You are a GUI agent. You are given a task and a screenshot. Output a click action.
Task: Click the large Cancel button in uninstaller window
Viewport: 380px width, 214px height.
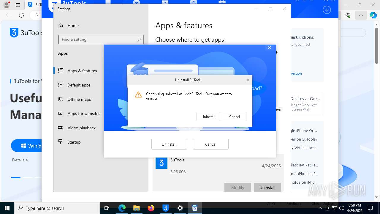coord(210,144)
